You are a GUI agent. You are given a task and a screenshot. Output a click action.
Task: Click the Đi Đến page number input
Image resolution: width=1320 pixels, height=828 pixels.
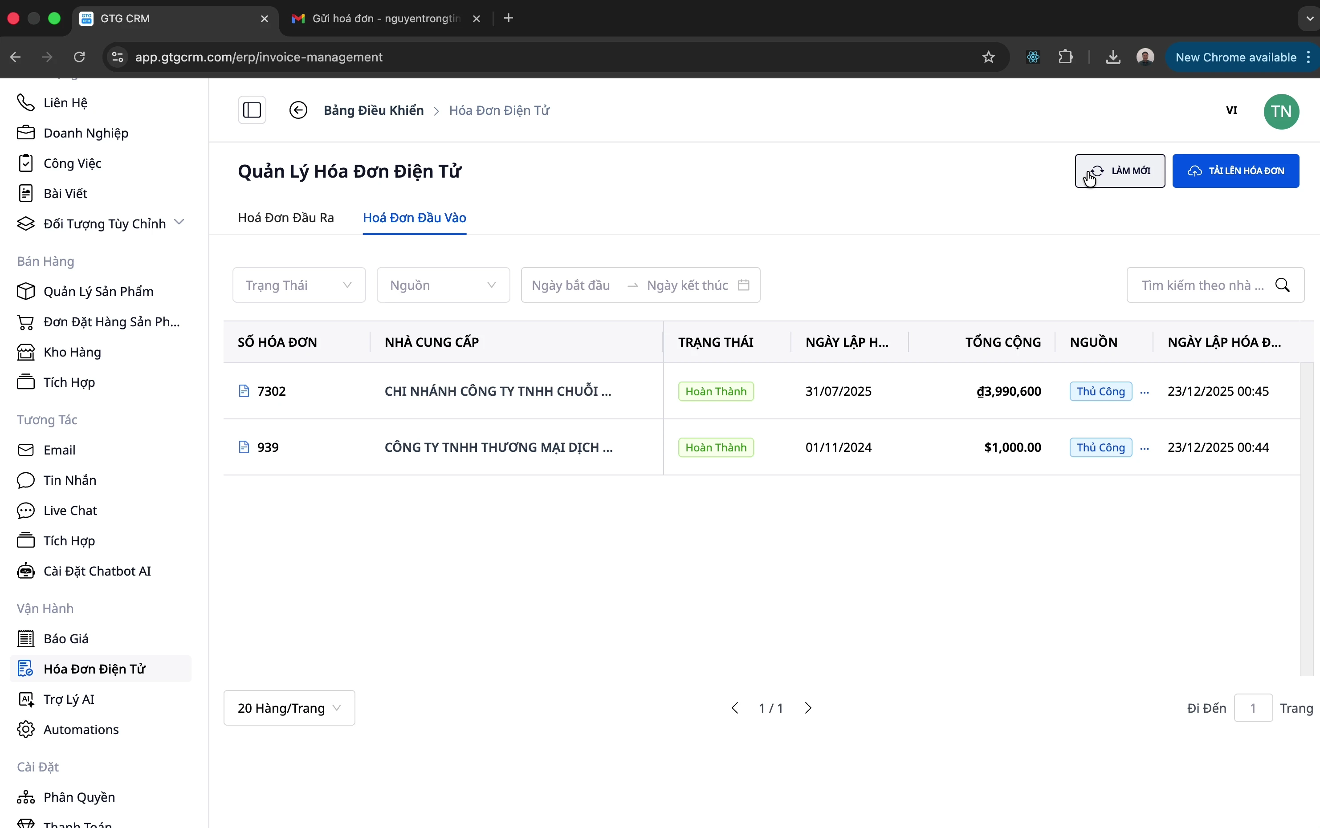pos(1253,708)
